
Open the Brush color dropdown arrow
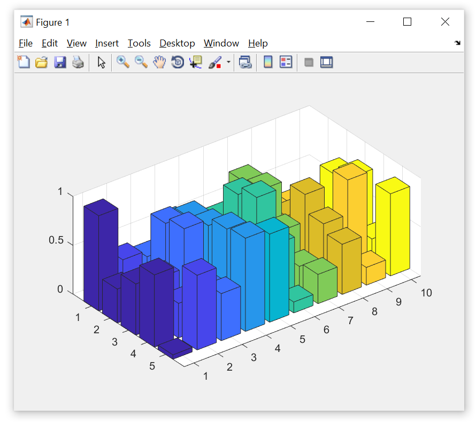(228, 62)
